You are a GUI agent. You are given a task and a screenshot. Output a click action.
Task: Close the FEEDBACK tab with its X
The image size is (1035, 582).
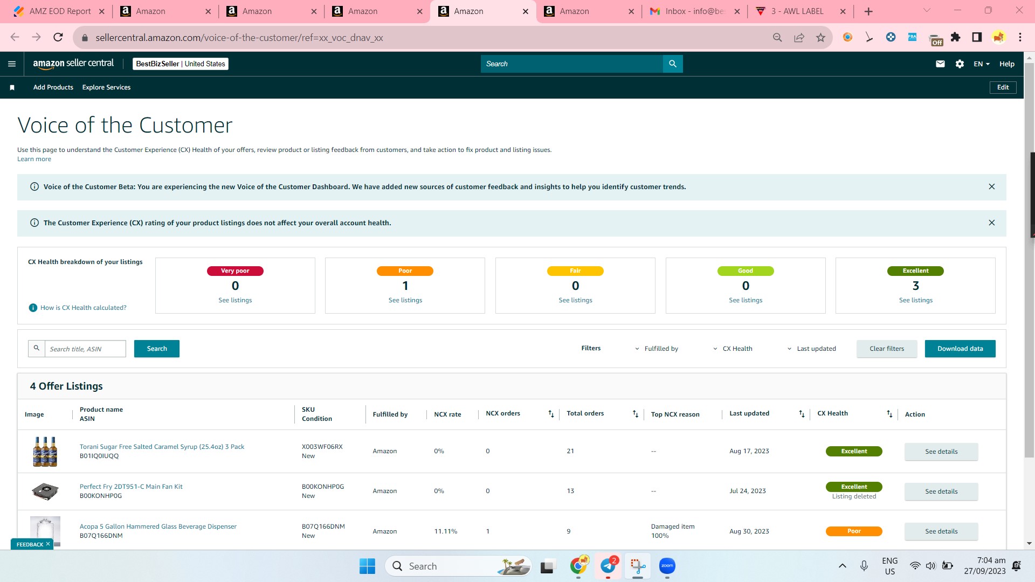click(48, 544)
